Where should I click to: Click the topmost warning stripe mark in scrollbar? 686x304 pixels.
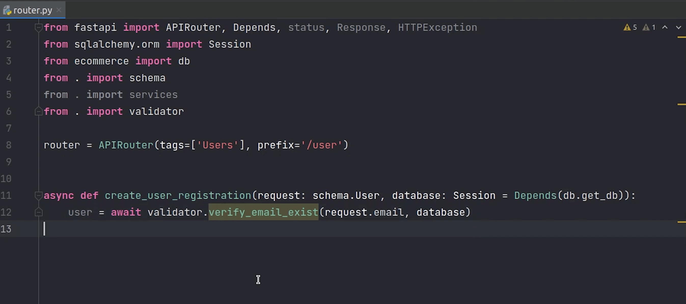pyautogui.click(x=681, y=37)
